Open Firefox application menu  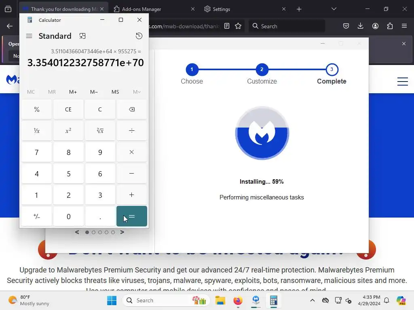tap(404, 26)
